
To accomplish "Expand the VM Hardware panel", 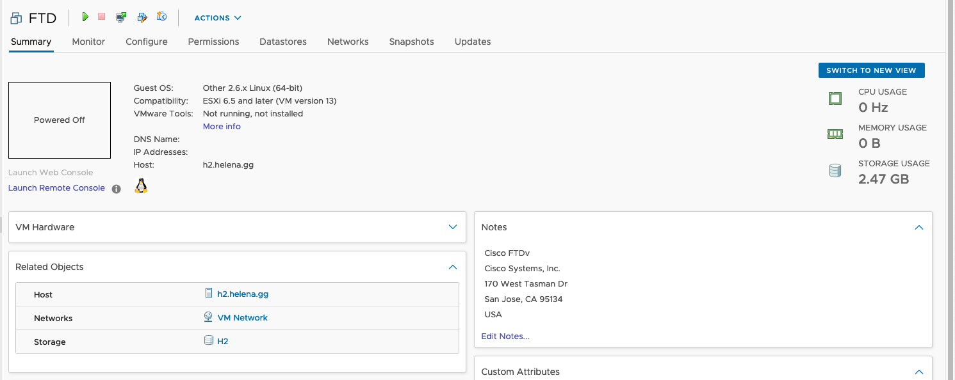I will coord(453,227).
